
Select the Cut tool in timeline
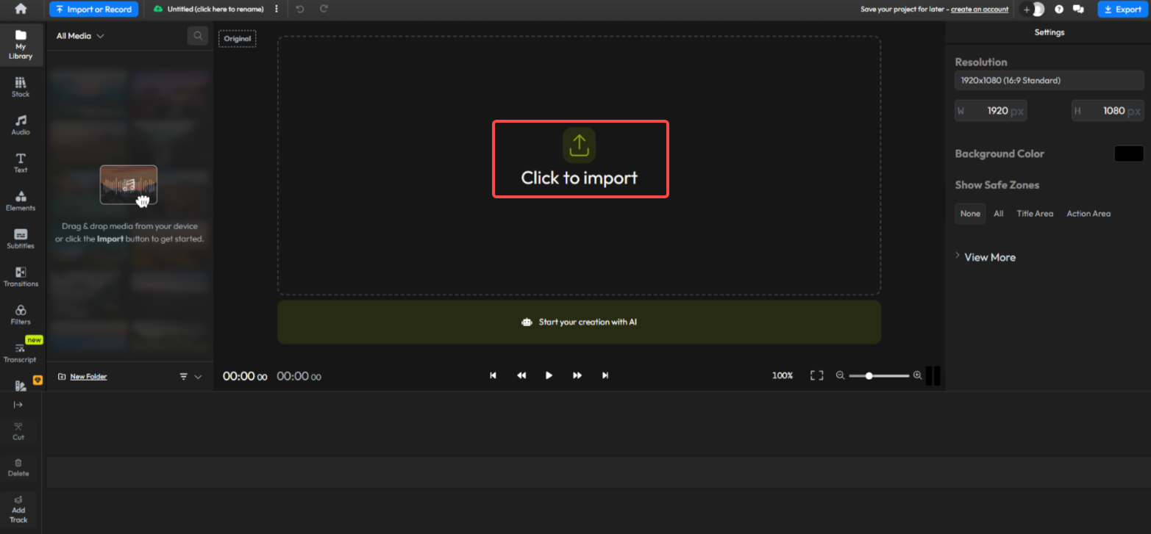coord(18,431)
